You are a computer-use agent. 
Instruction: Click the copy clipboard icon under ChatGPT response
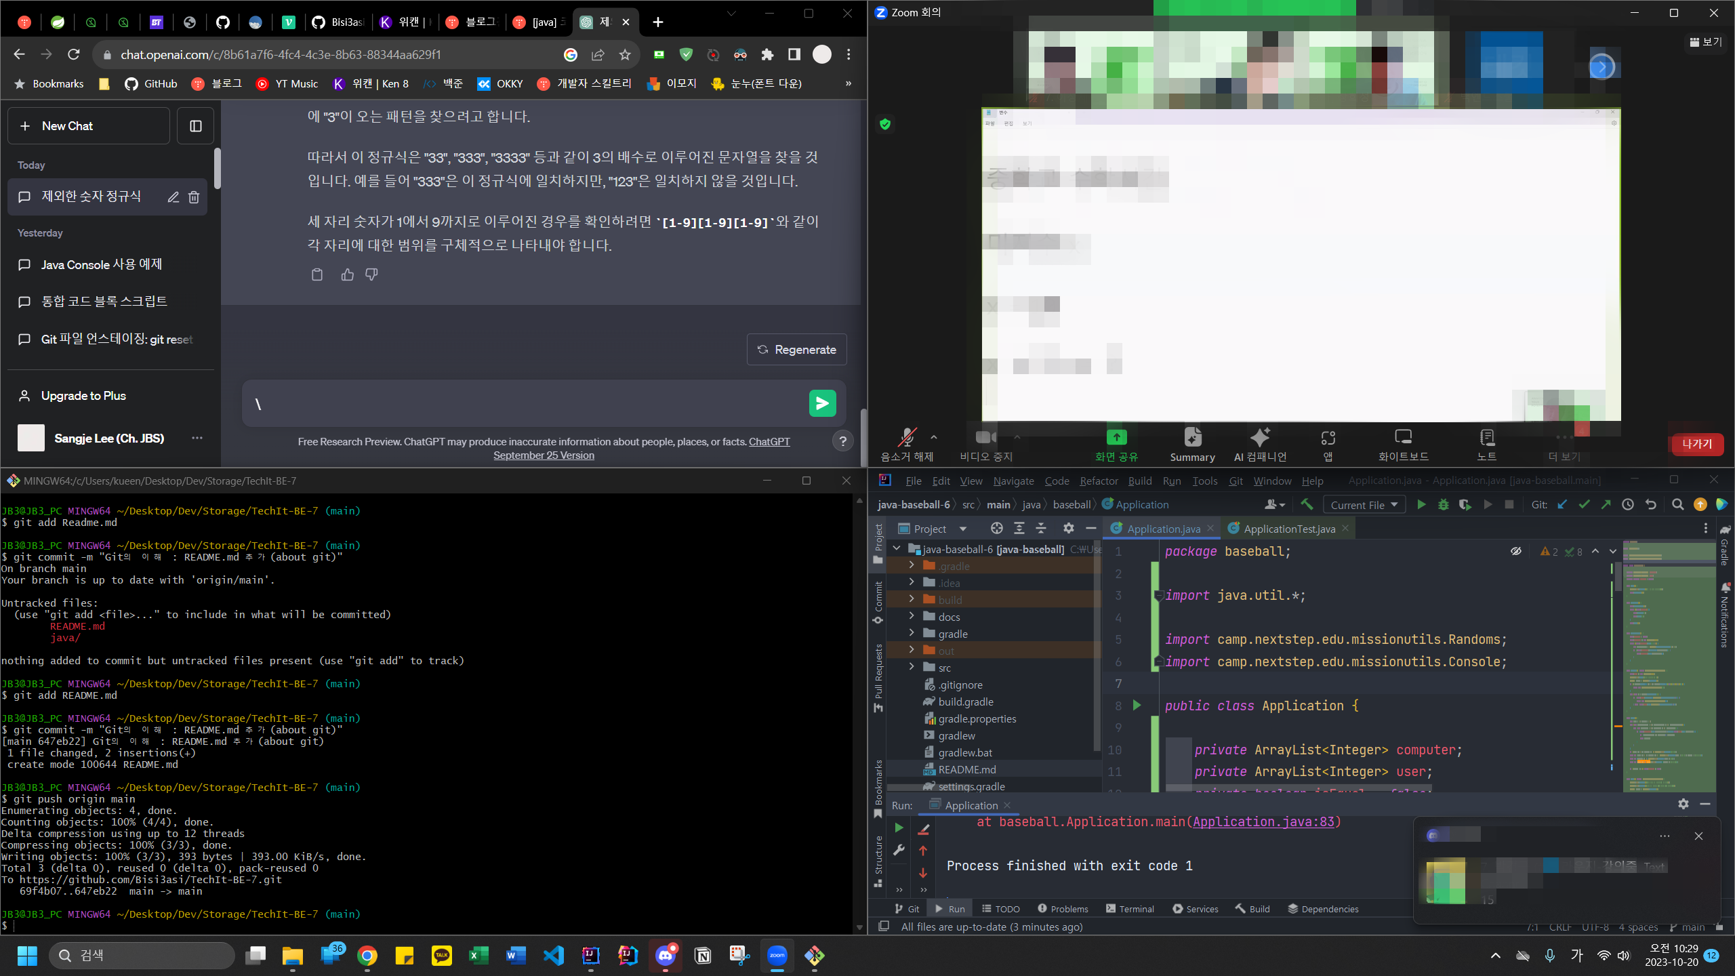(x=317, y=274)
